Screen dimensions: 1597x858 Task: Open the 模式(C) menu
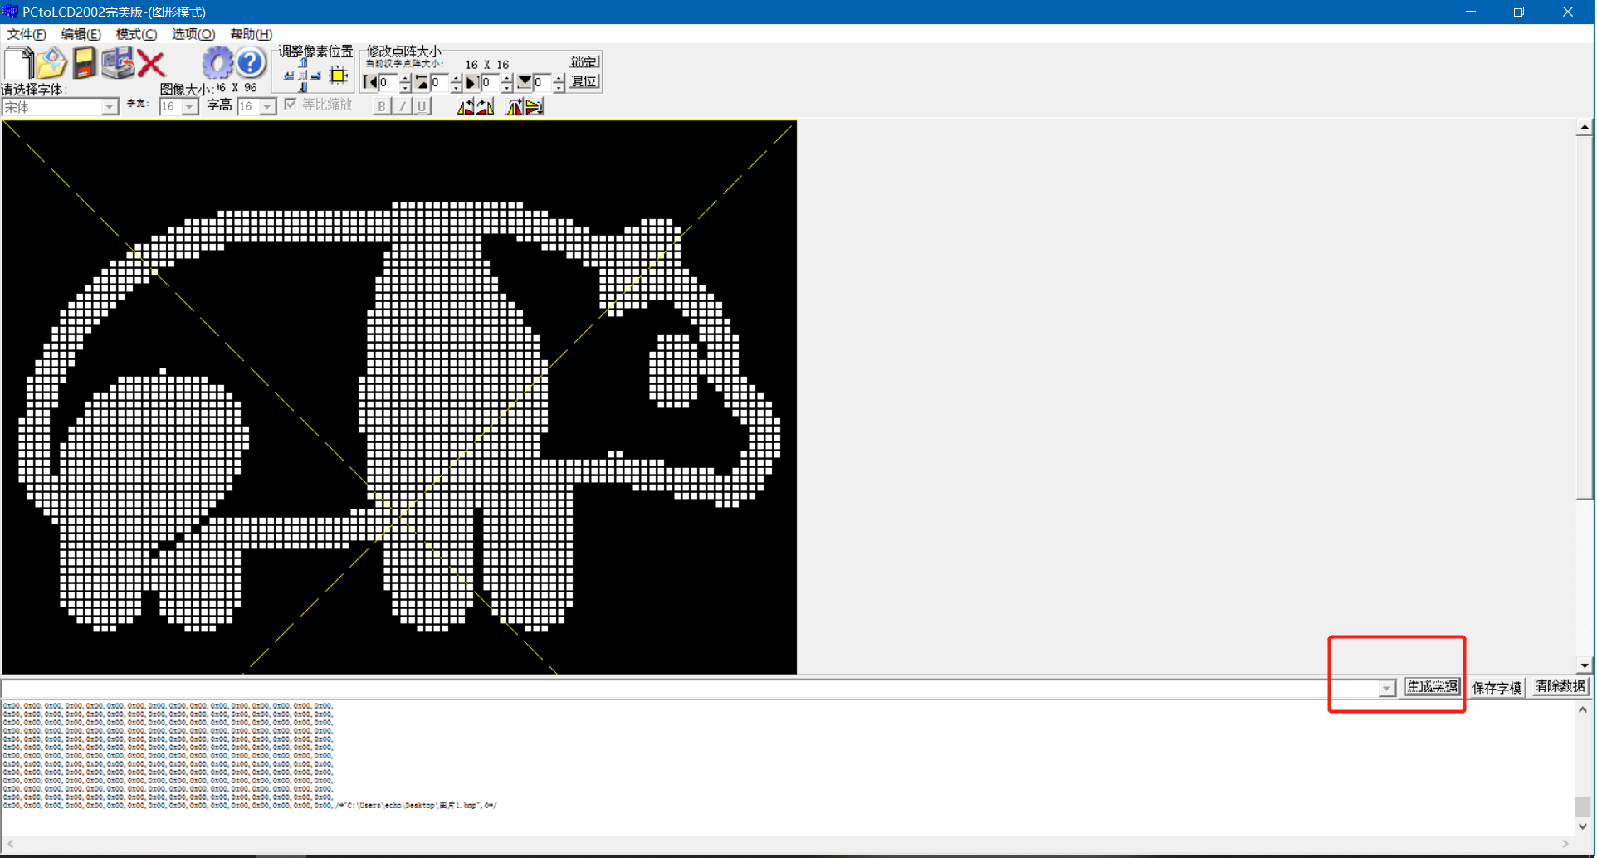[136, 34]
